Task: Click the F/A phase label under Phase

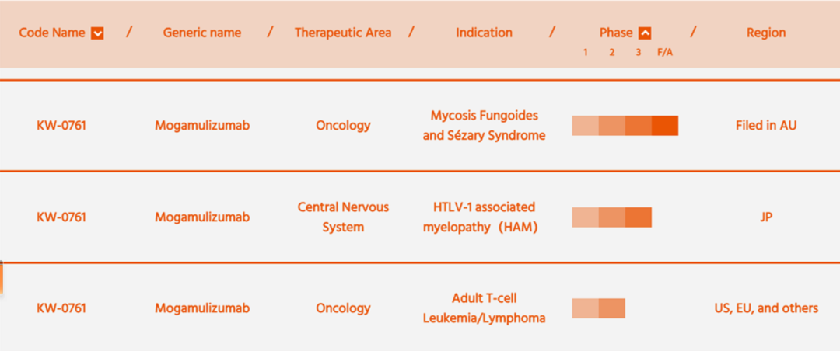Action: (665, 53)
